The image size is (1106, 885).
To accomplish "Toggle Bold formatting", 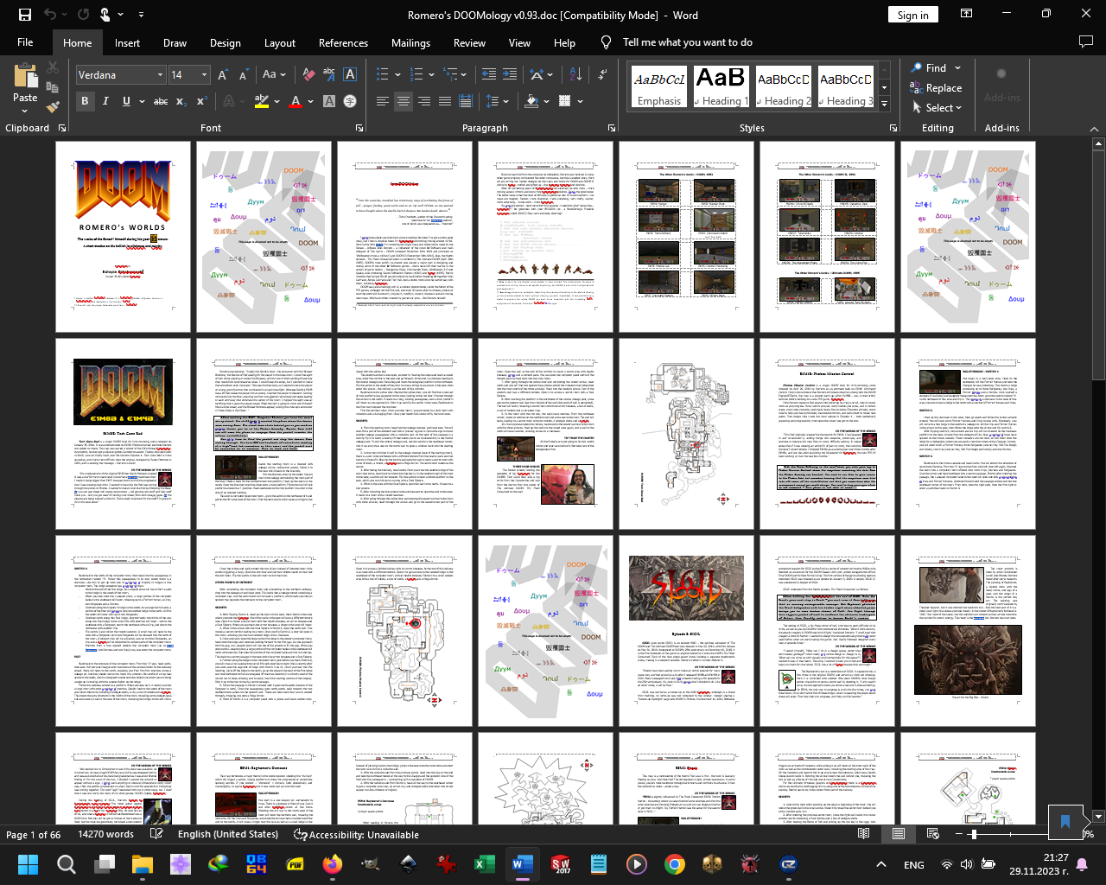I will 85,101.
